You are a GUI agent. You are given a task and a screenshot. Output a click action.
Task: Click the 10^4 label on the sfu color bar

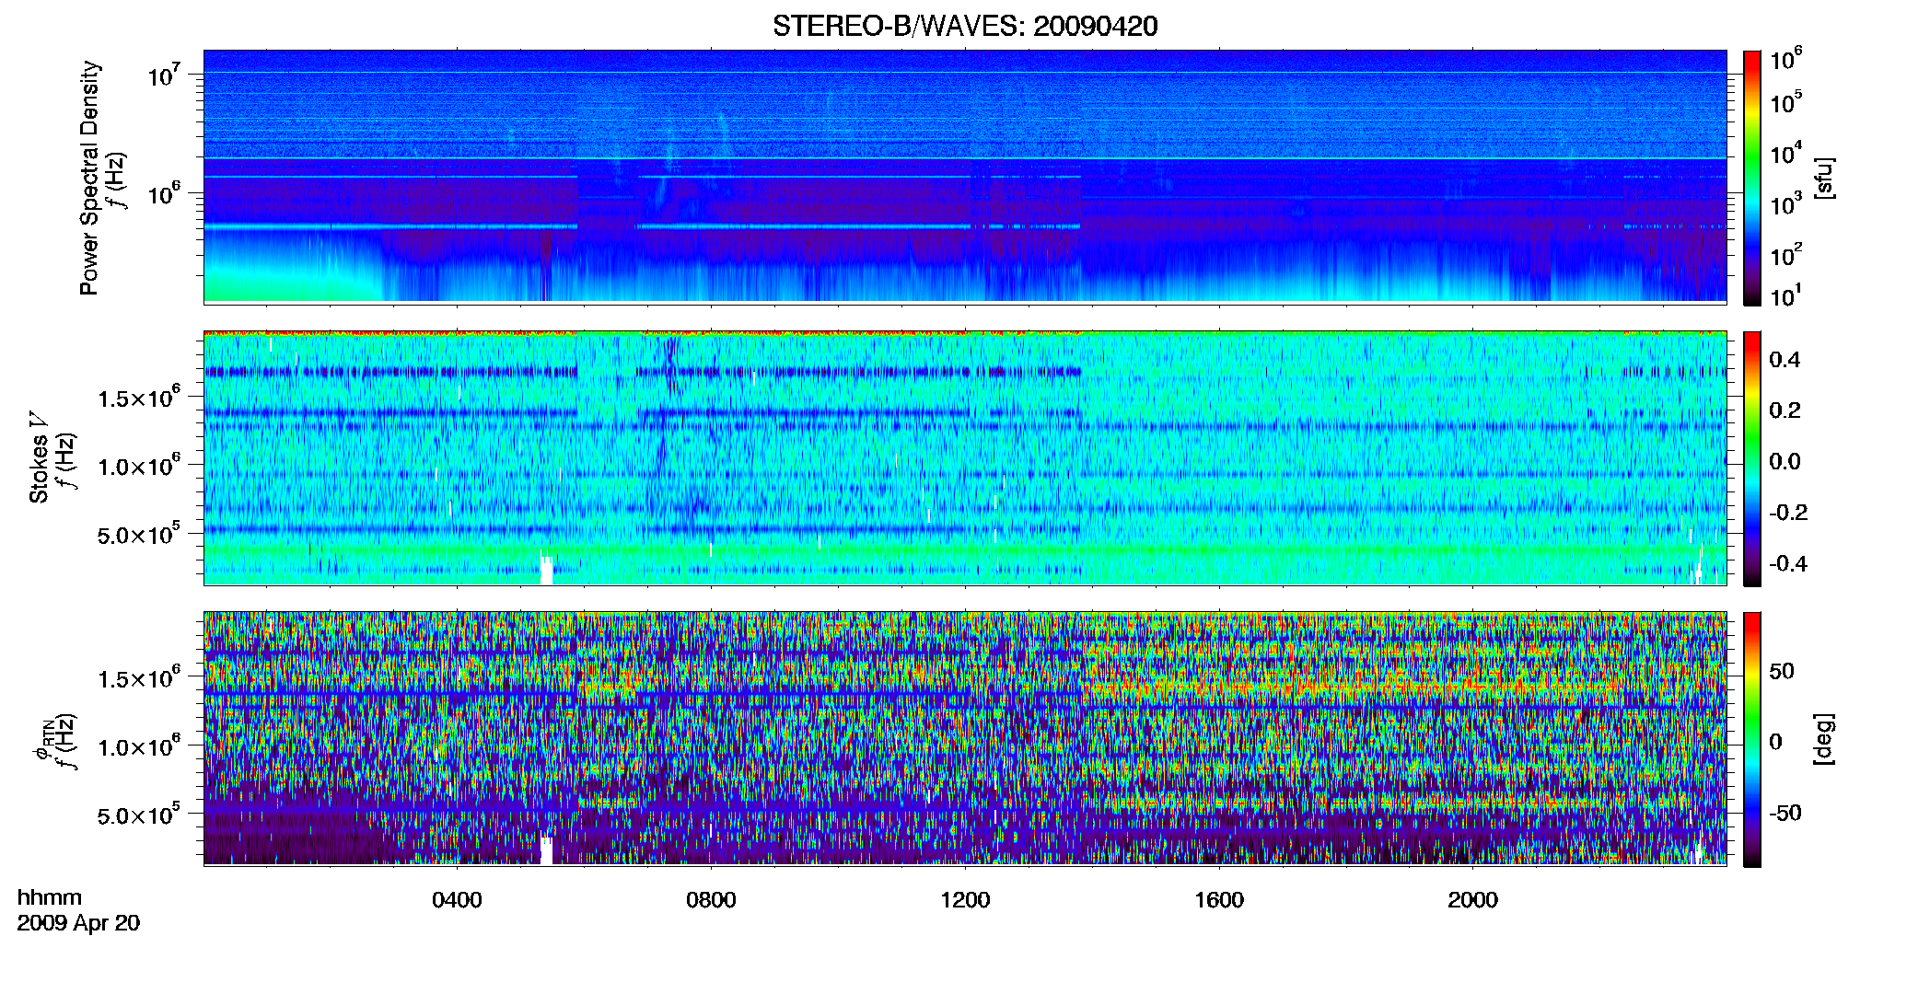tap(1785, 153)
